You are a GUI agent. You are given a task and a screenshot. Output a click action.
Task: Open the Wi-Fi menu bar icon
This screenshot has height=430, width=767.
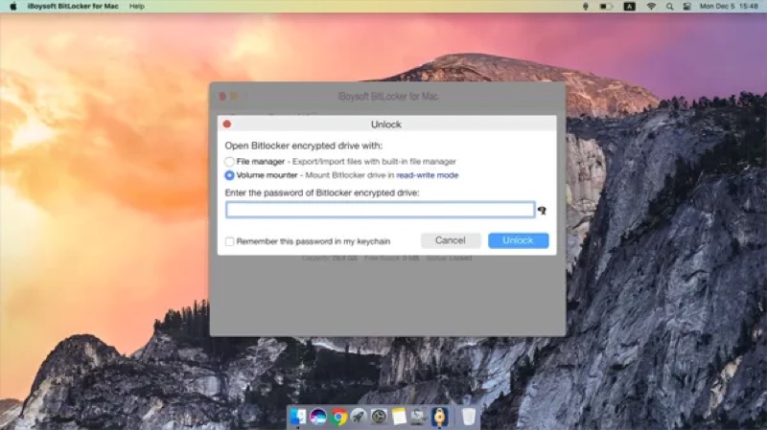pos(651,7)
